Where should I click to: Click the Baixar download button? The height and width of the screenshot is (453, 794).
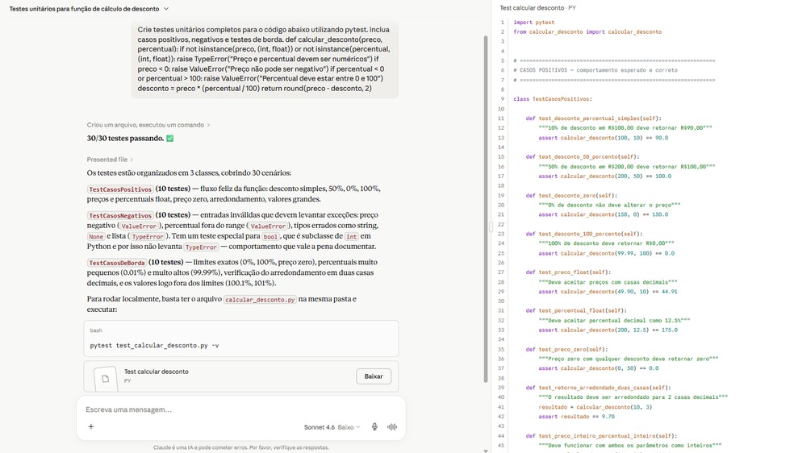click(x=374, y=376)
